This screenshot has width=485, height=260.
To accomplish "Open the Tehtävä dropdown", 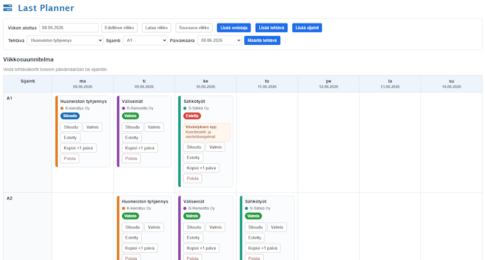I will tap(65, 41).
